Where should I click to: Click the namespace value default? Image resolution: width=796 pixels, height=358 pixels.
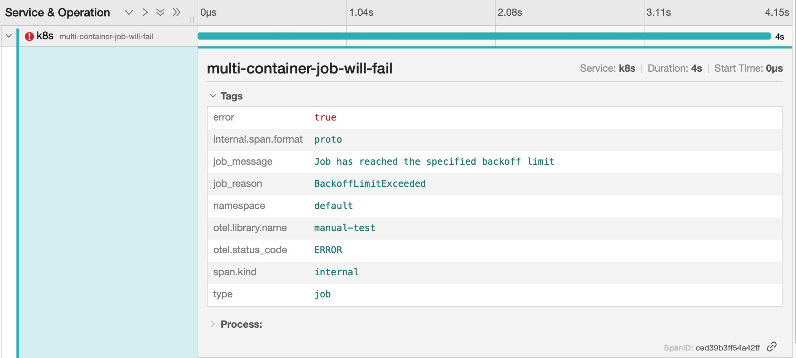(333, 206)
